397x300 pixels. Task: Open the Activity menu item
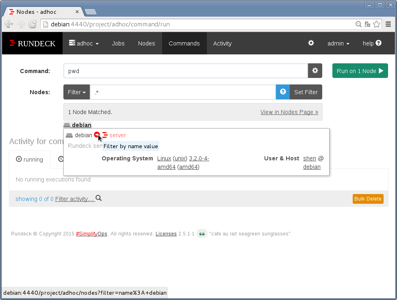(x=222, y=43)
